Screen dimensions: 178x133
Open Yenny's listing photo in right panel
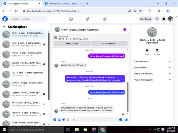point(152,32)
